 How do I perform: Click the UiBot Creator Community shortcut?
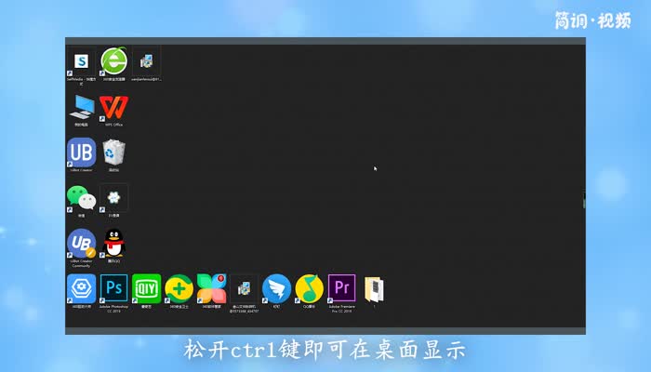(81, 244)
